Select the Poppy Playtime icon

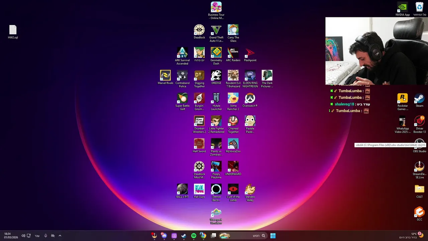pyautogui.click(x=216, y=170)
